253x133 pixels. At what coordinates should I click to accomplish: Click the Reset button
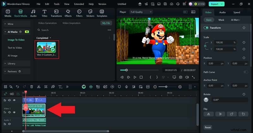pos(208,127)
